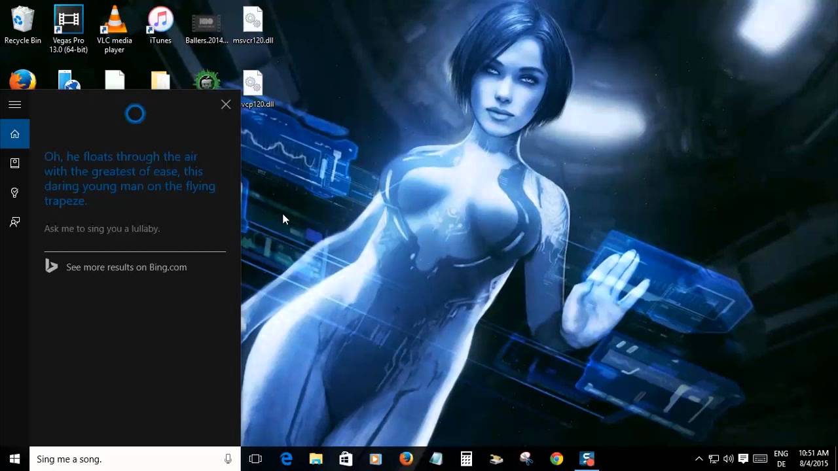The width and height of the screenshot is (838, 471).
Task: Select iTunes desktop shortcut
Action: pos(160,26)
